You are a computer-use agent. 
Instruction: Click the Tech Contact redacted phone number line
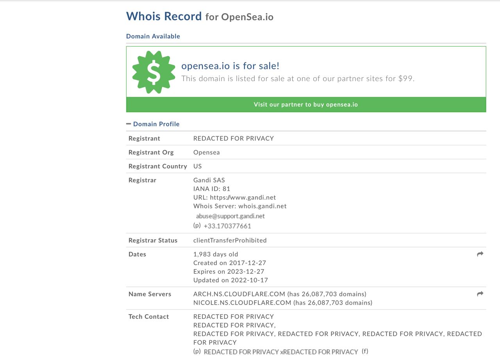281,352
